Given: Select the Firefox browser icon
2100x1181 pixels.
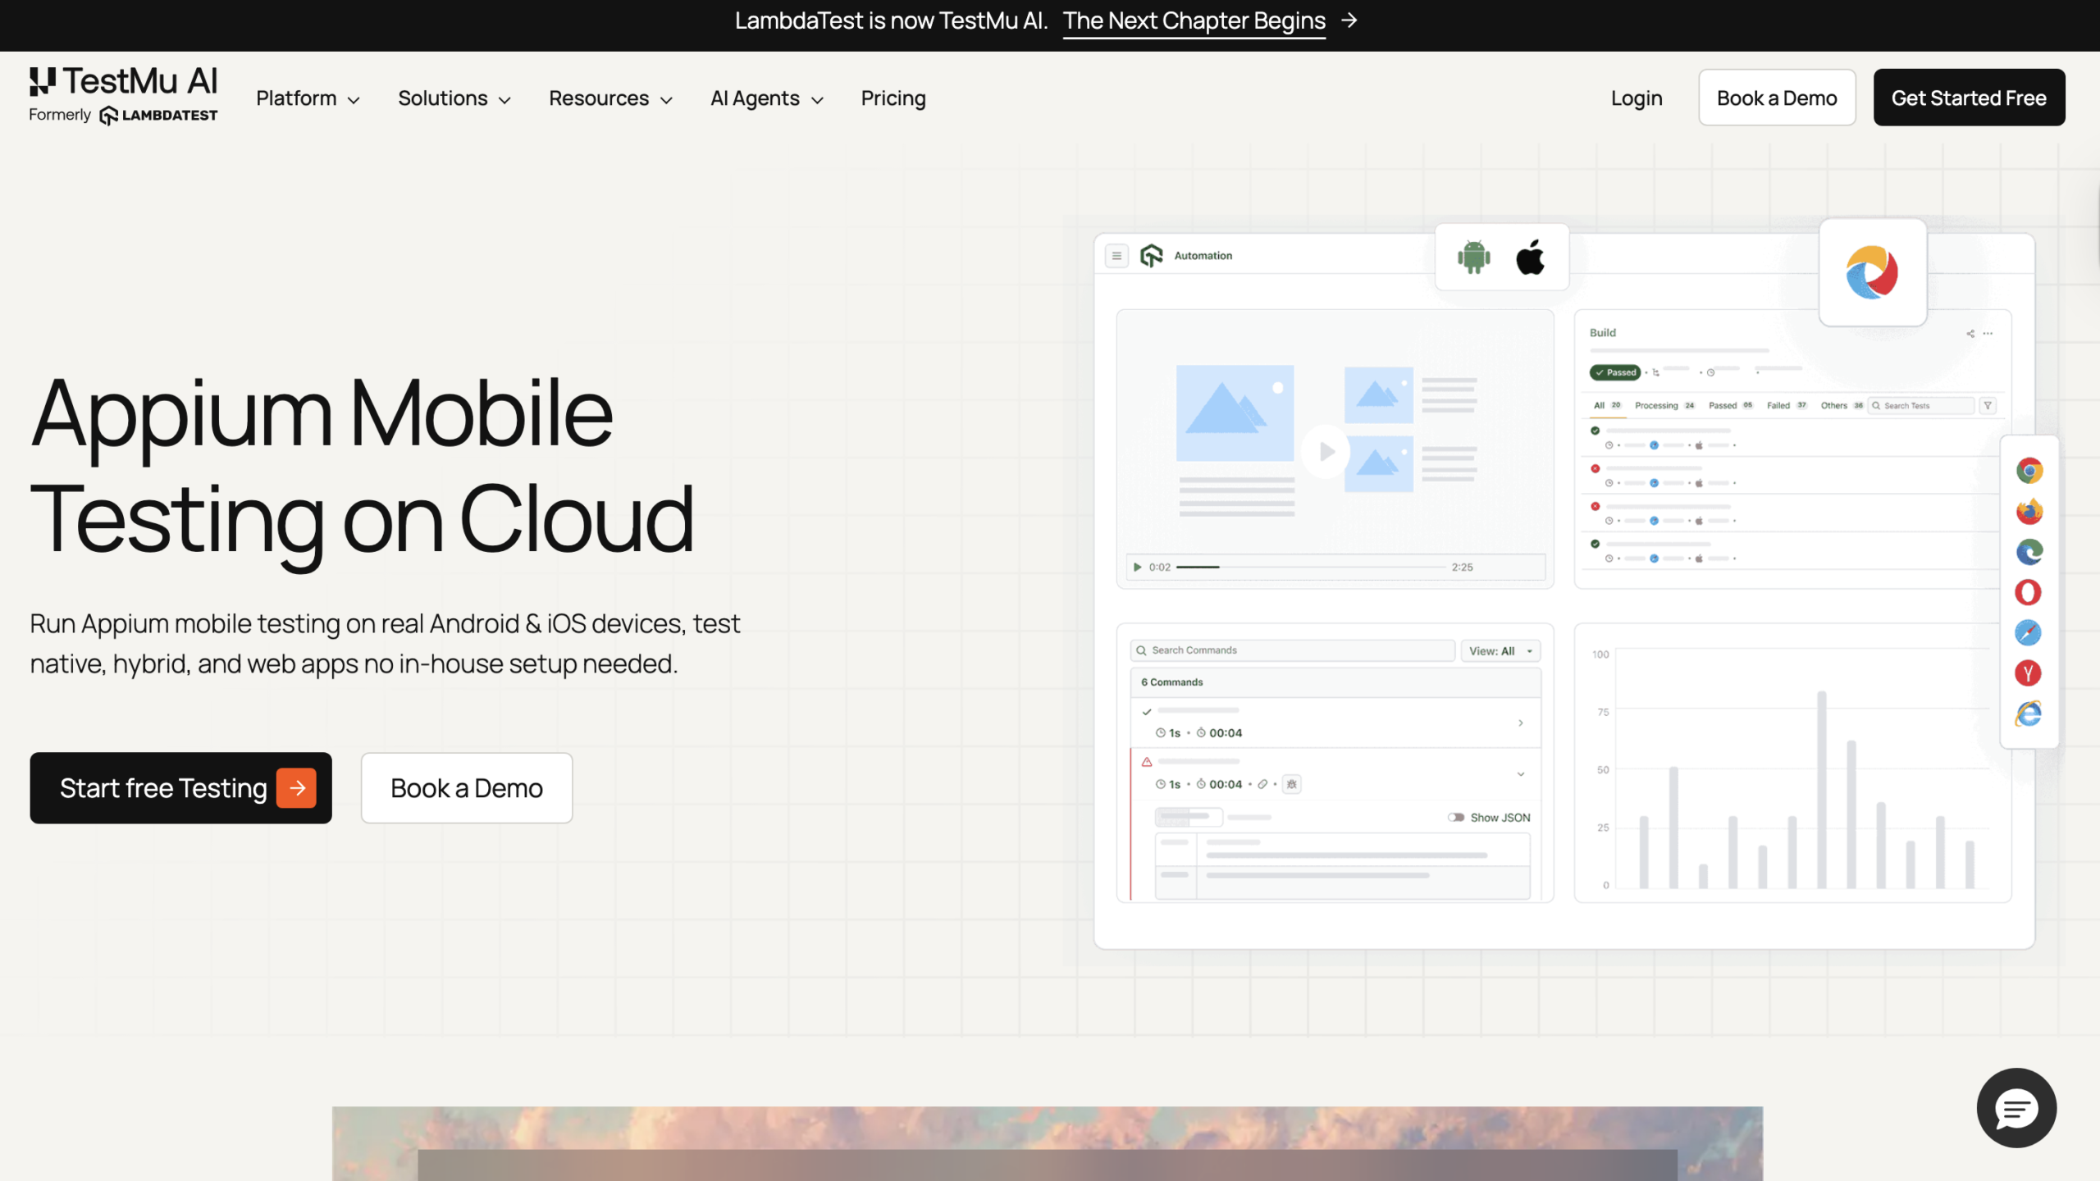Looking at the screenshot, I should 2029,510.
